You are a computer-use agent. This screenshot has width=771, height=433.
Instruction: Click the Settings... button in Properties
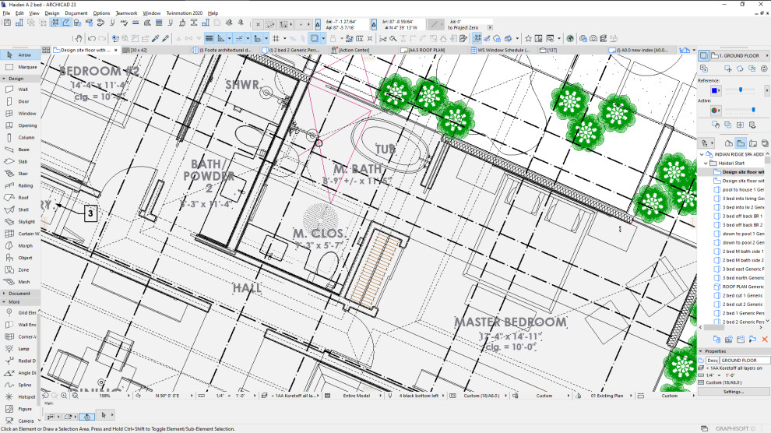click(733, 392)
